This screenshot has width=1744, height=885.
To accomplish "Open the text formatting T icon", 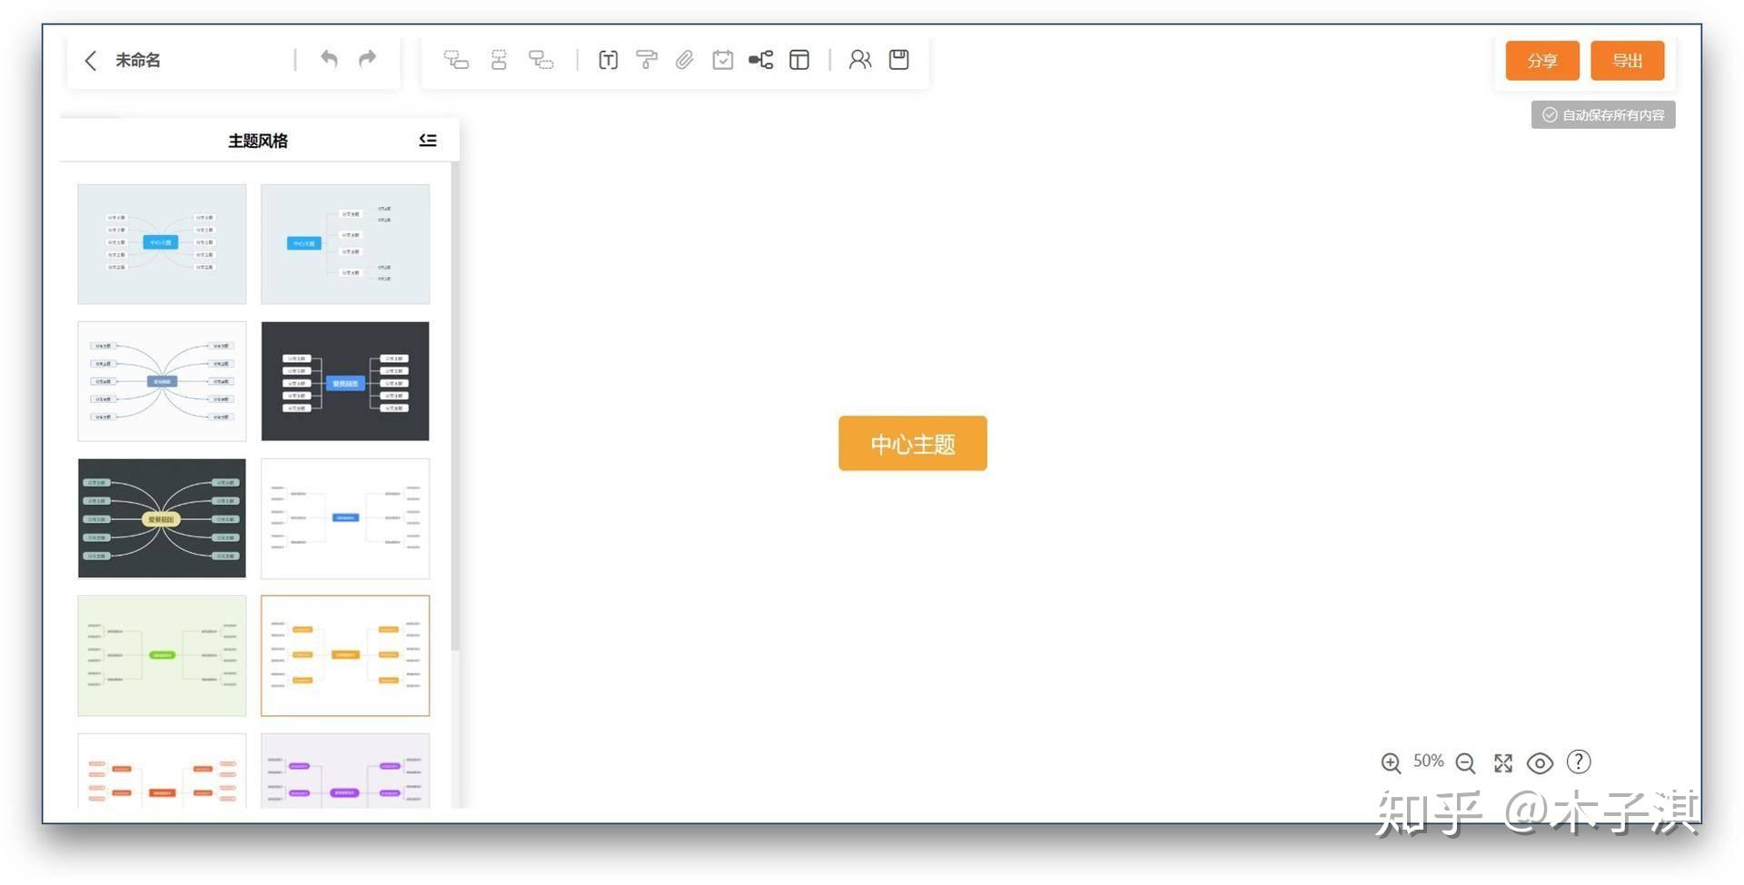I will 609,60.
